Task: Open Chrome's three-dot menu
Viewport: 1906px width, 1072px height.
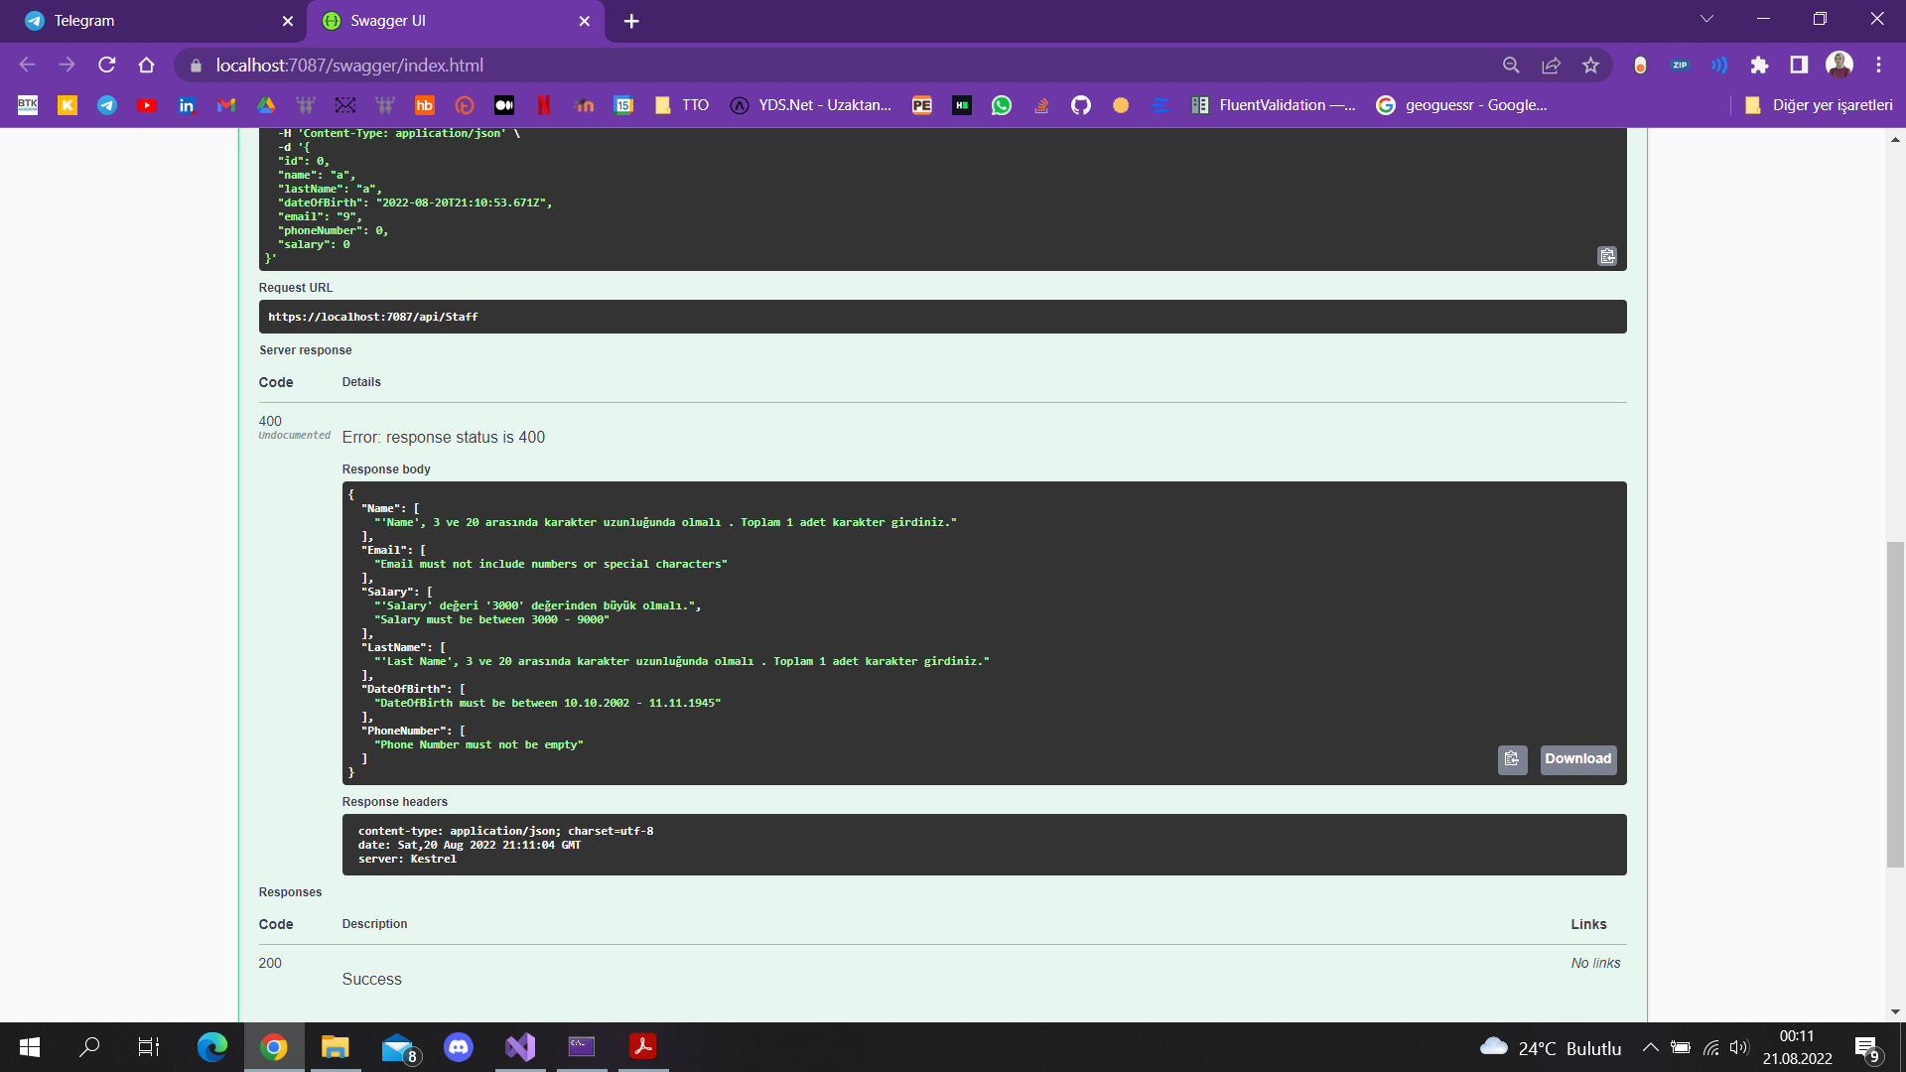Action: pyautogui.click(x=1878, y=65)
